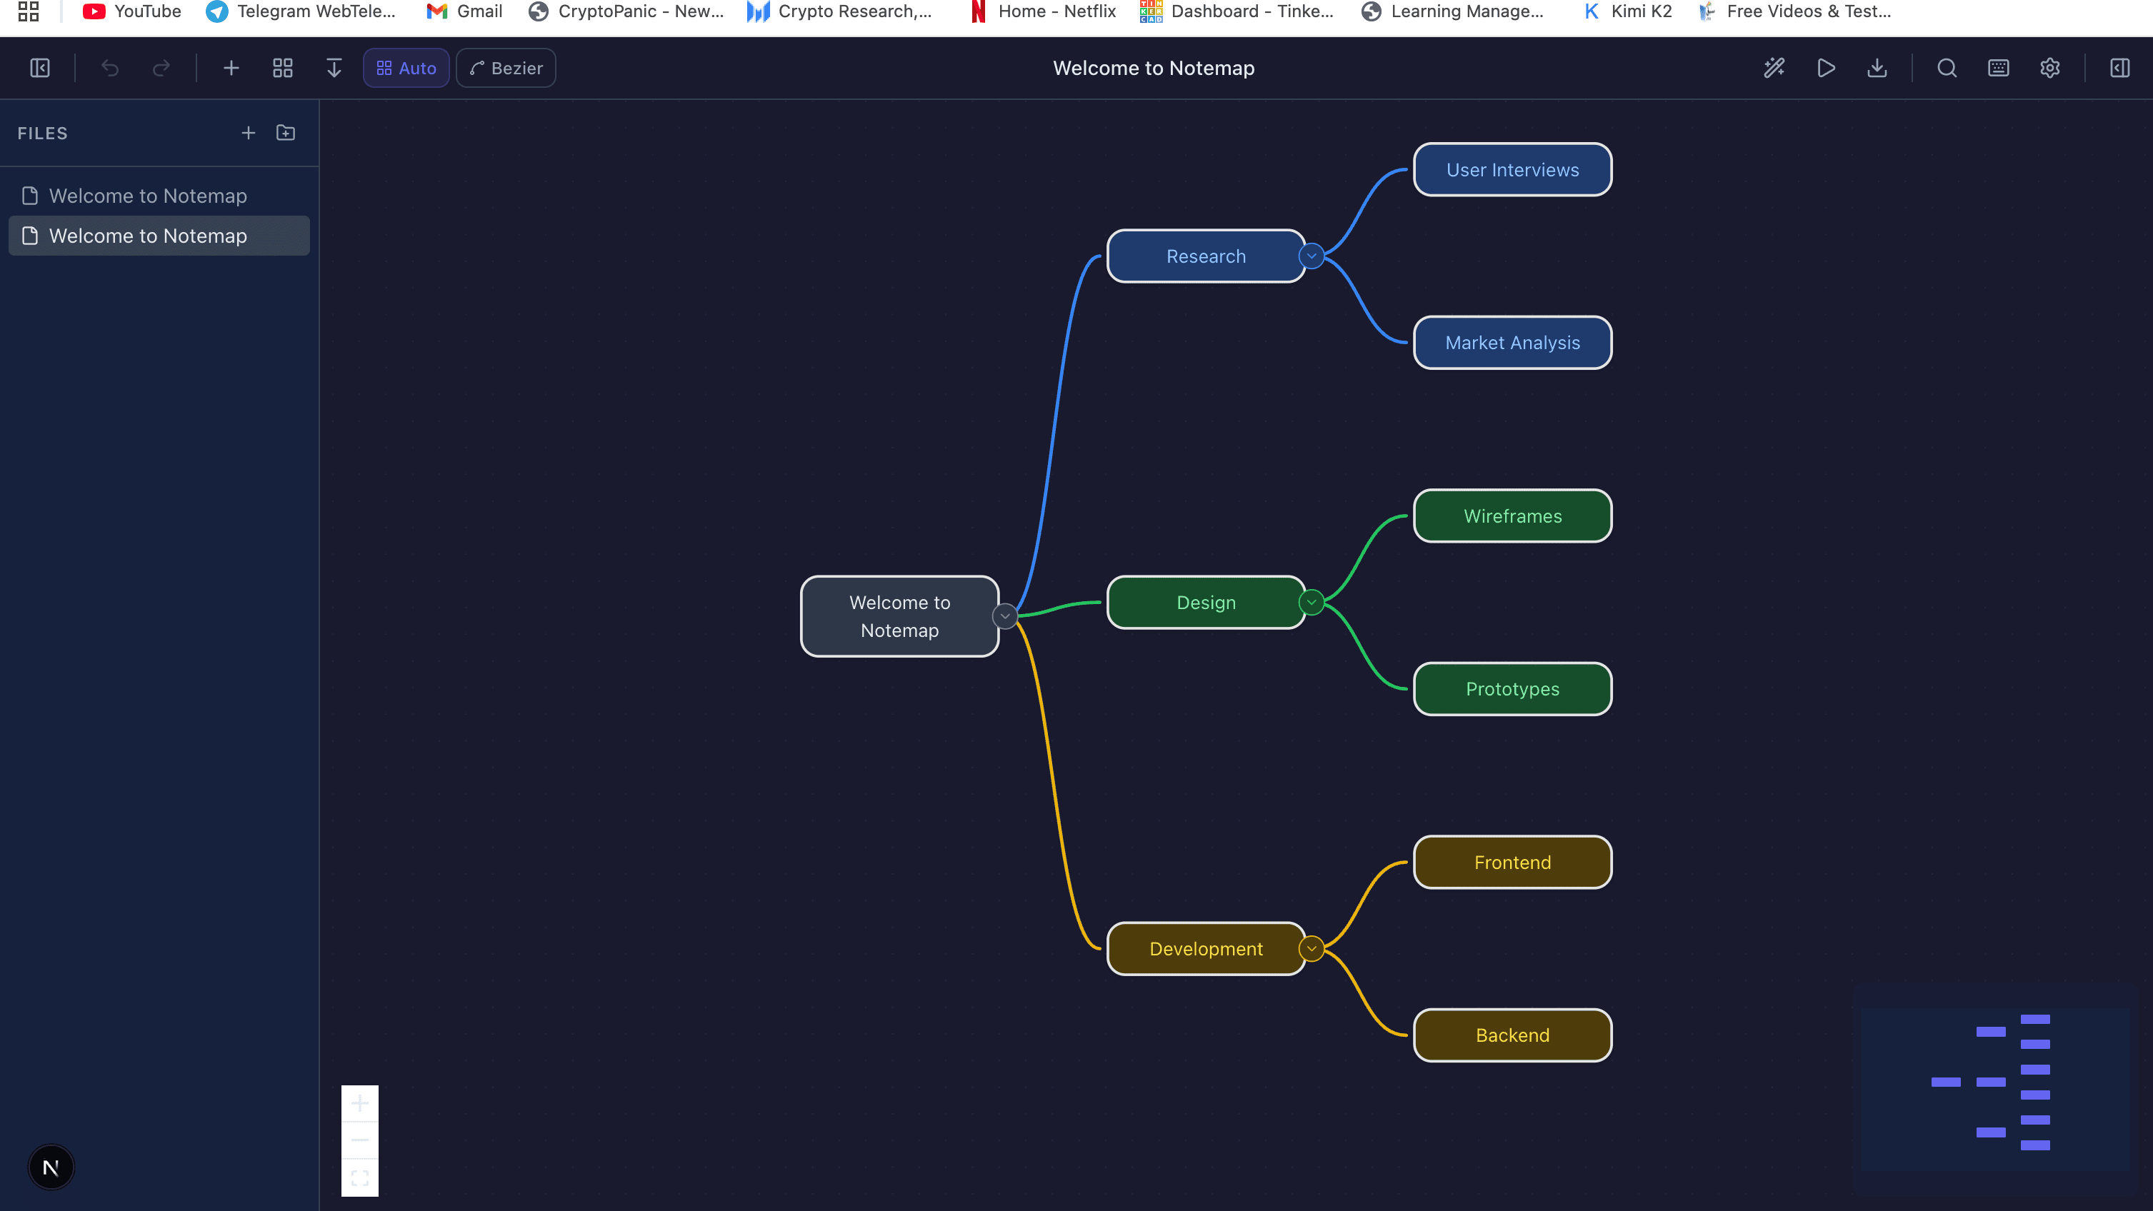The image size is (2153, 1211).
Task: Expand the Development node children
Action: tap(1311, 948)
